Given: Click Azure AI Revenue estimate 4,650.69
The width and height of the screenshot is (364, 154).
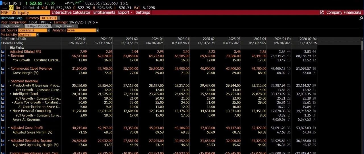Looking at the screenshot, I should pyautogui.click(x=279, y=119).
